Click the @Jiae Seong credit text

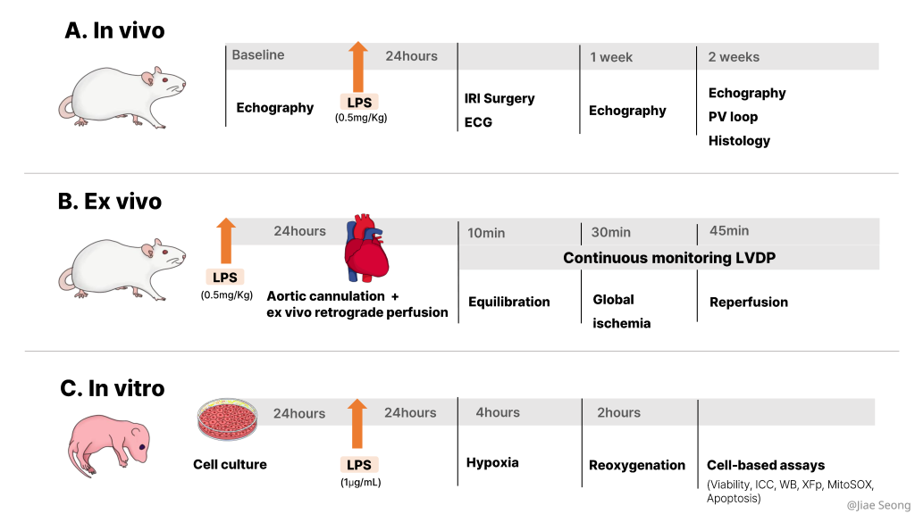(x=877, y=505)
